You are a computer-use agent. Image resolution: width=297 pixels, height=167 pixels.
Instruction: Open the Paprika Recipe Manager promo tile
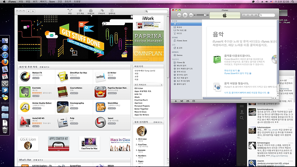[x=148, y=38]
